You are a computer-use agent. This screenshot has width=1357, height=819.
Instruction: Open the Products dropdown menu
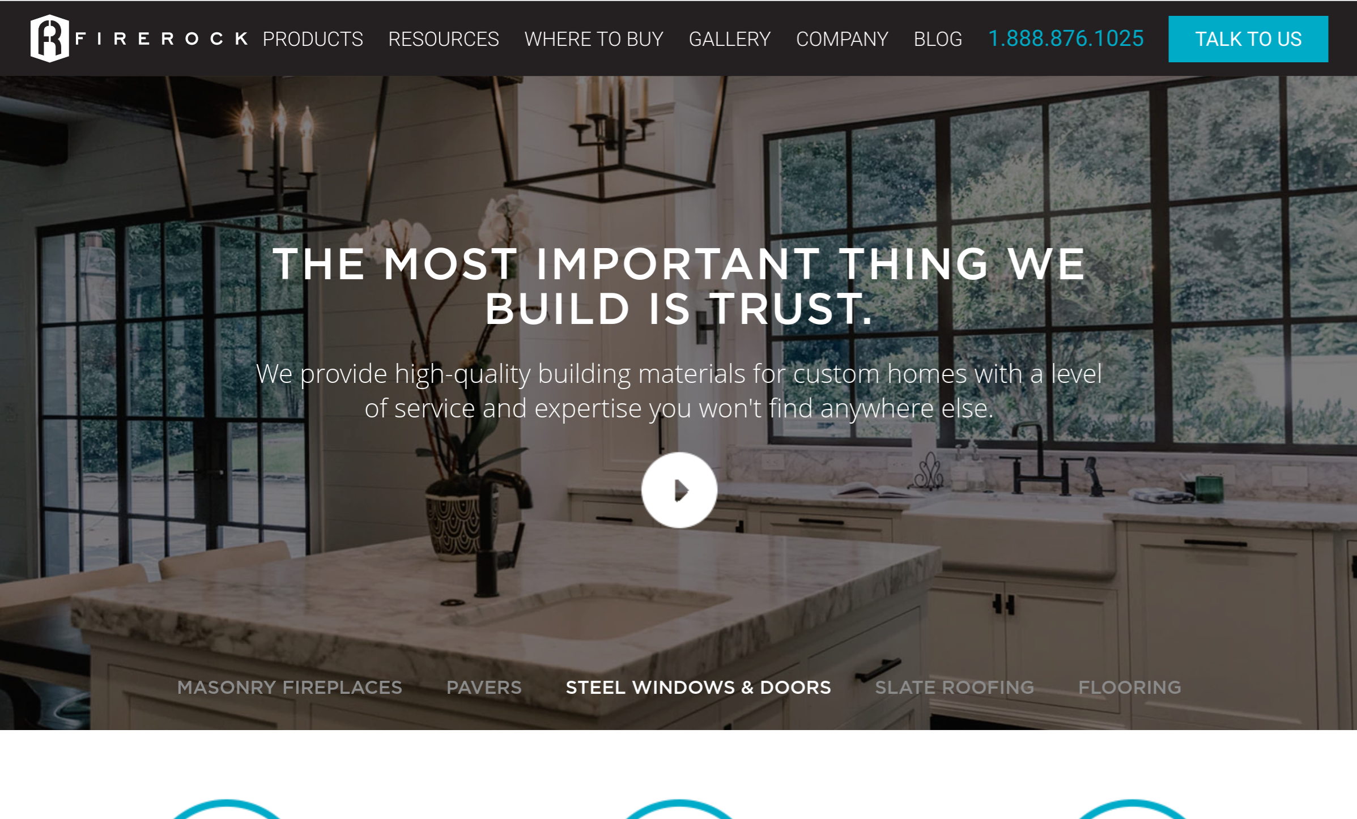pyautogui.click(x=312, y=39)
